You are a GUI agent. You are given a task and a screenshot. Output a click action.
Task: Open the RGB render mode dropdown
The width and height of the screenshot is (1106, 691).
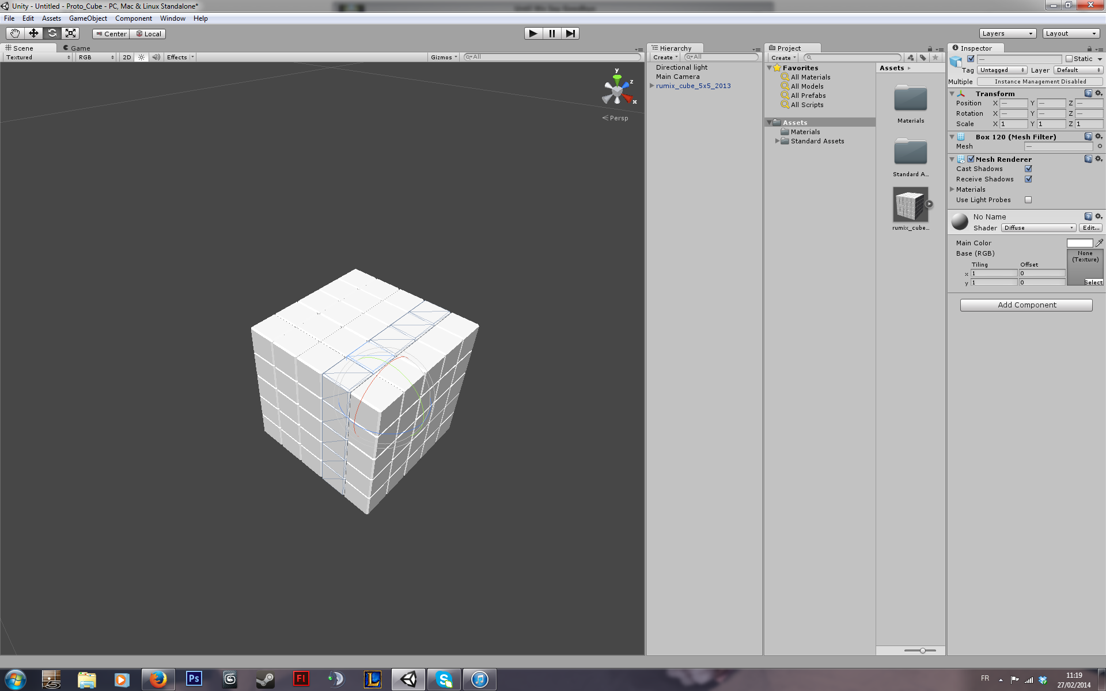point(96,57)
